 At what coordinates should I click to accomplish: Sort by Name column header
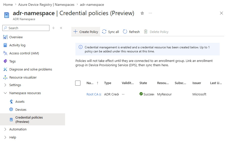click(90, 83)
